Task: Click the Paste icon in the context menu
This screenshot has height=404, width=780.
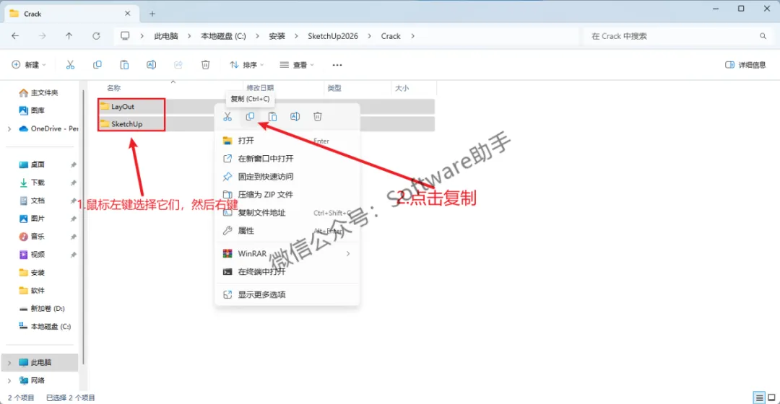Action: click(x=272, y=116)
